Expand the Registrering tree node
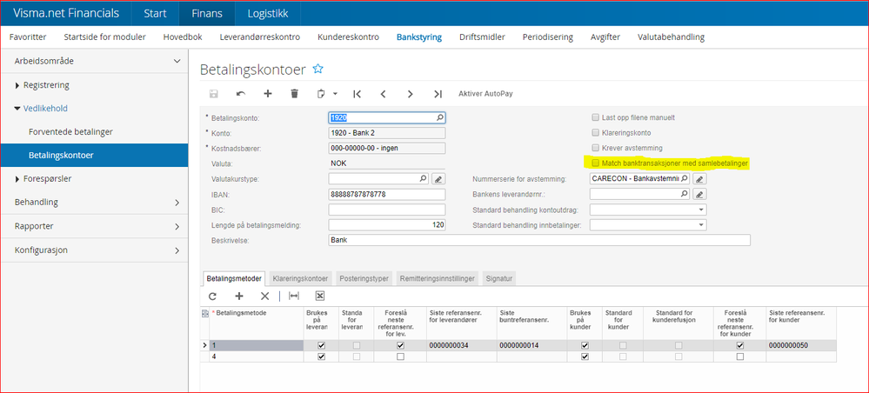This screenshot has width=869, height=393. pos(17,85)
